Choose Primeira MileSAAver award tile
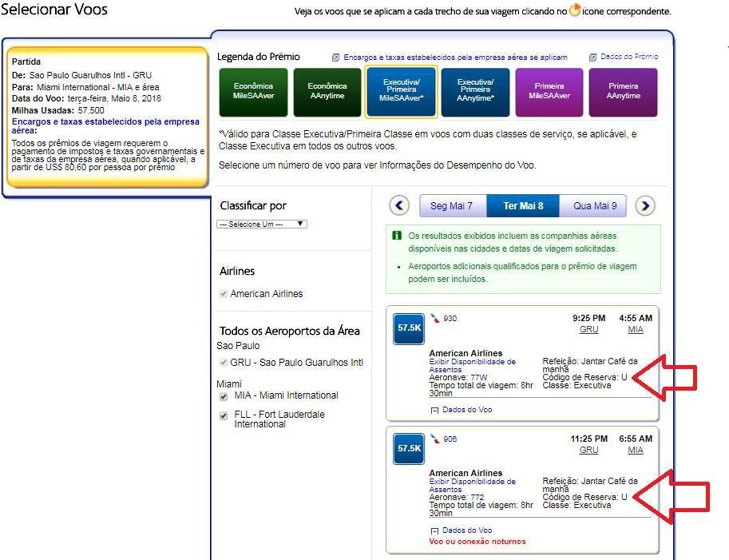729x560 pixels. (549, 92)
